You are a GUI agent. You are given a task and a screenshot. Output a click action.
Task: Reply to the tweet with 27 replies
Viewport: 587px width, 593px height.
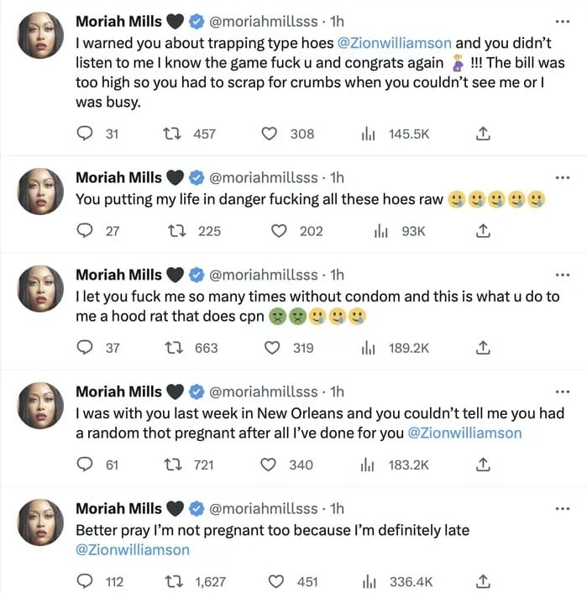click(x=84, y=231)
